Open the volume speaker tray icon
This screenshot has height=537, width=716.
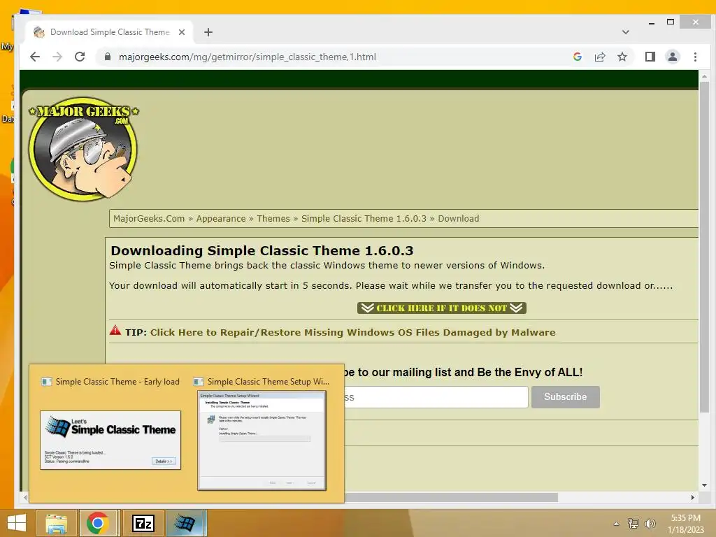[x=650, y=523]
